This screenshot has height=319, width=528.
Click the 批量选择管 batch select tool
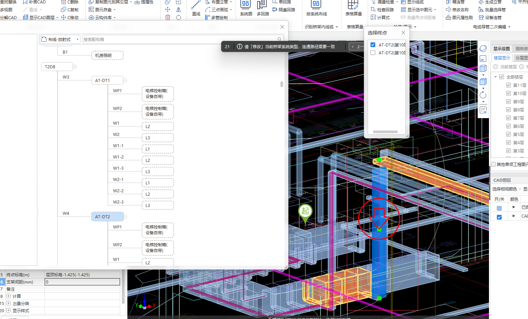coord(492,10)
